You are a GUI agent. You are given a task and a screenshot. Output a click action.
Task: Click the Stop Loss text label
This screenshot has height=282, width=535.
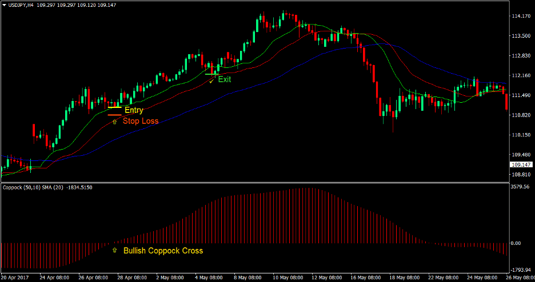(x=141, y=121)
